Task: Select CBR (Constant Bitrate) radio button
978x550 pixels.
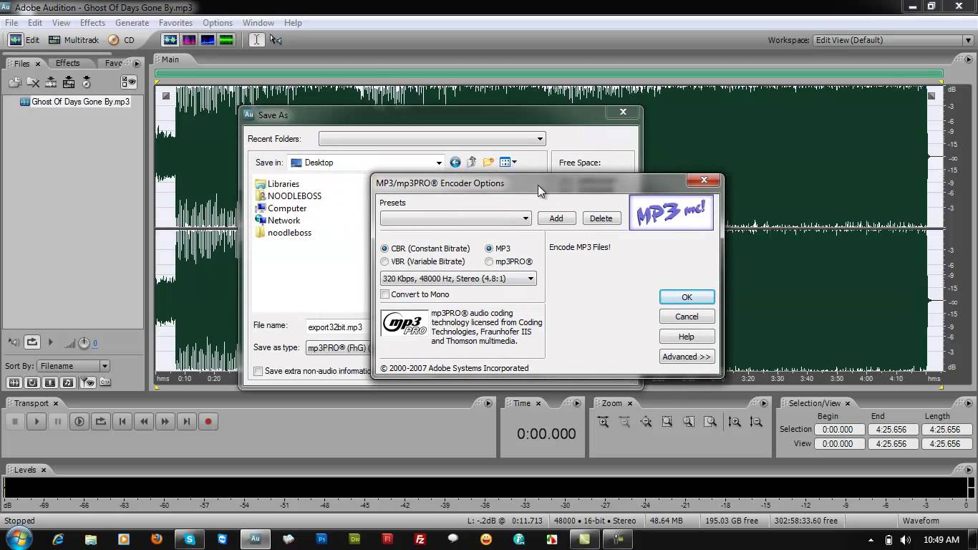Action: pos(384,249)
